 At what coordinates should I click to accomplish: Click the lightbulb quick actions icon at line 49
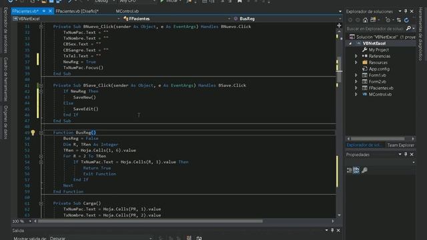33,133
